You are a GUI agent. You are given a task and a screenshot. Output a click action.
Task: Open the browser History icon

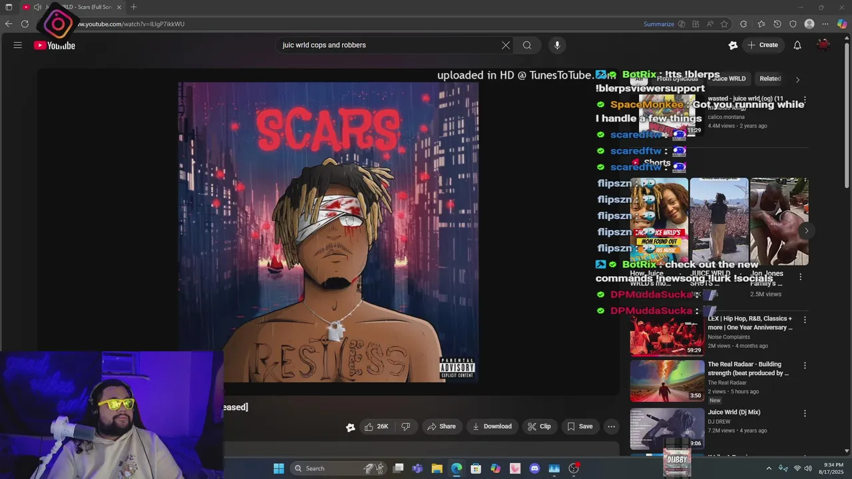click(777, 24)
